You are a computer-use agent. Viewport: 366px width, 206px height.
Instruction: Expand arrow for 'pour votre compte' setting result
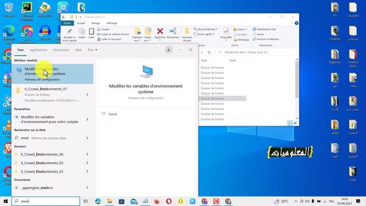click(87, 120)
